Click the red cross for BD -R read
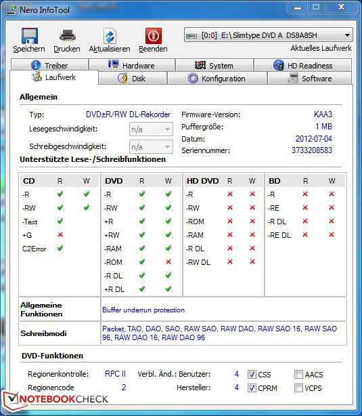The image size is (362, 416). (305, 194)
